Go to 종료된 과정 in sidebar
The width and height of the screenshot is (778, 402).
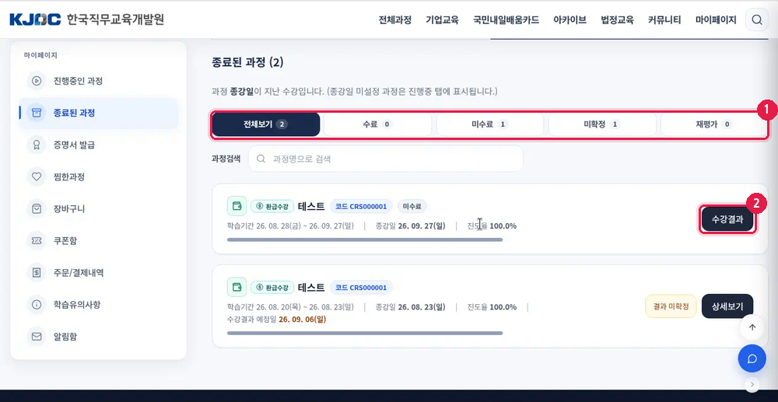tap(98, 113)
